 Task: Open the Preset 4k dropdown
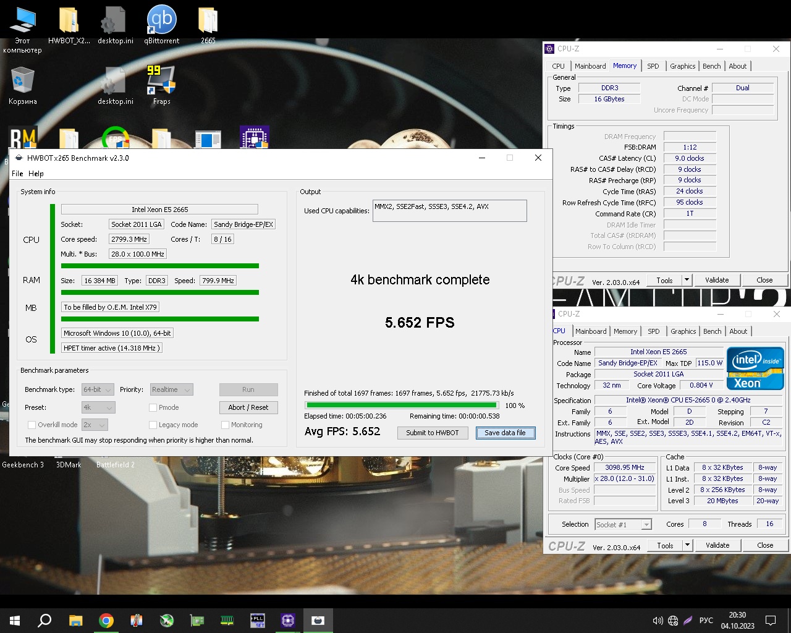click(98, 407)
